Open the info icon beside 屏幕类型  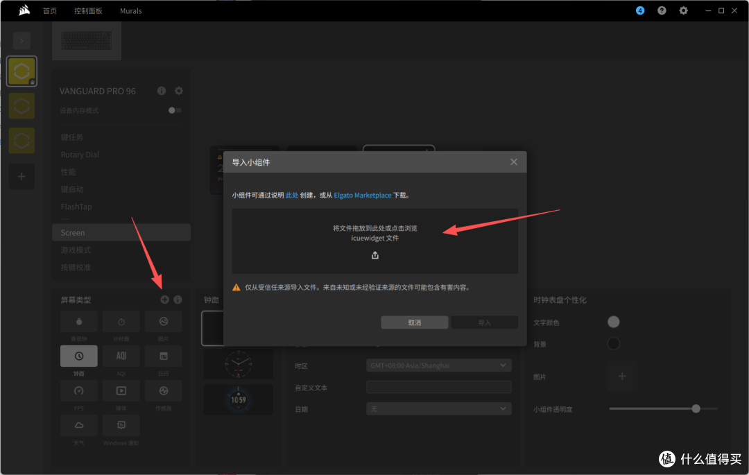point(178,300)
